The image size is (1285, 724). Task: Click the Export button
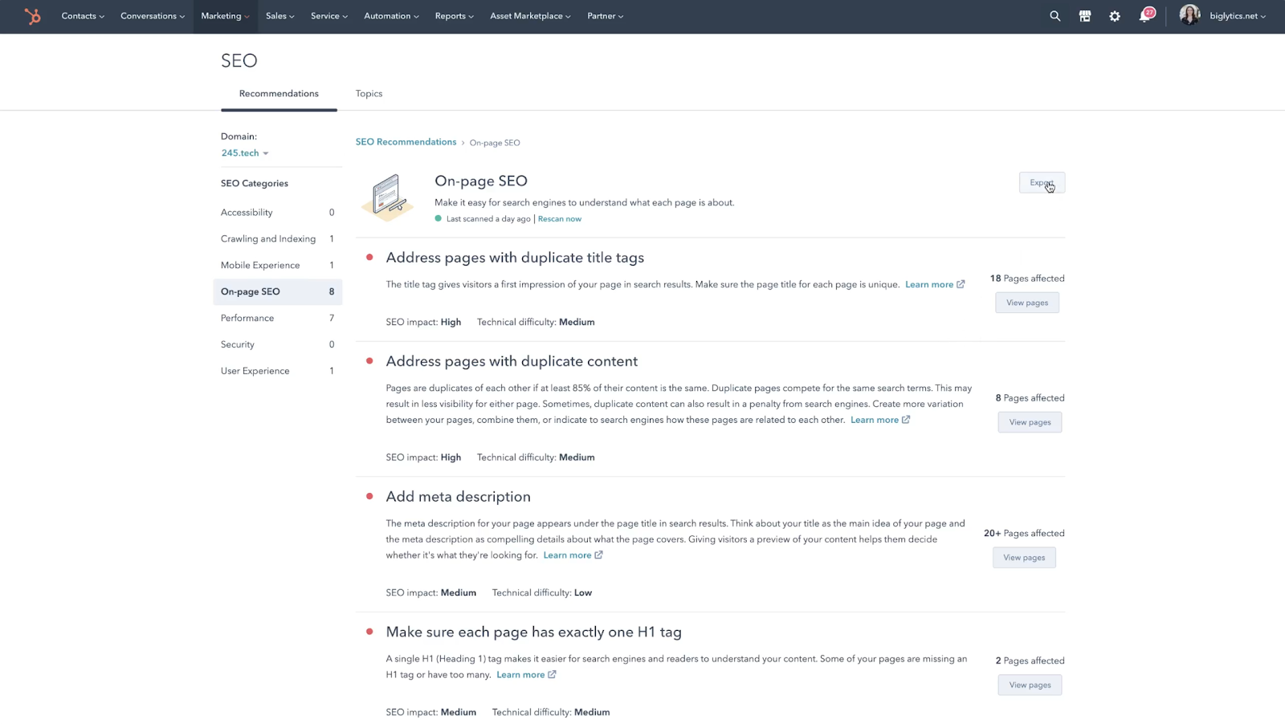point(1042,183)
